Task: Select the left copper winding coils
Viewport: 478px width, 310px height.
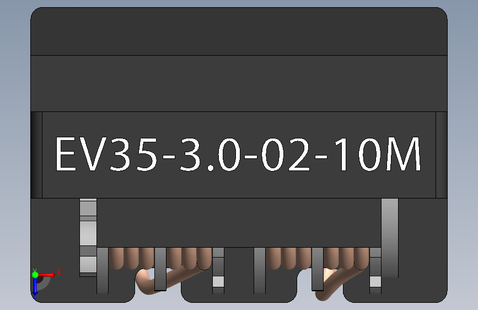Action: click(x=160, y=259)
